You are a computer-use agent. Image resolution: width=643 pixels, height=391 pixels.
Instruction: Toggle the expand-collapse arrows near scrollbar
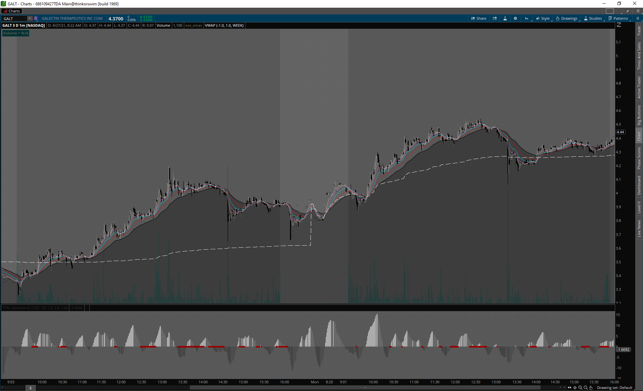tap(570, 388)
